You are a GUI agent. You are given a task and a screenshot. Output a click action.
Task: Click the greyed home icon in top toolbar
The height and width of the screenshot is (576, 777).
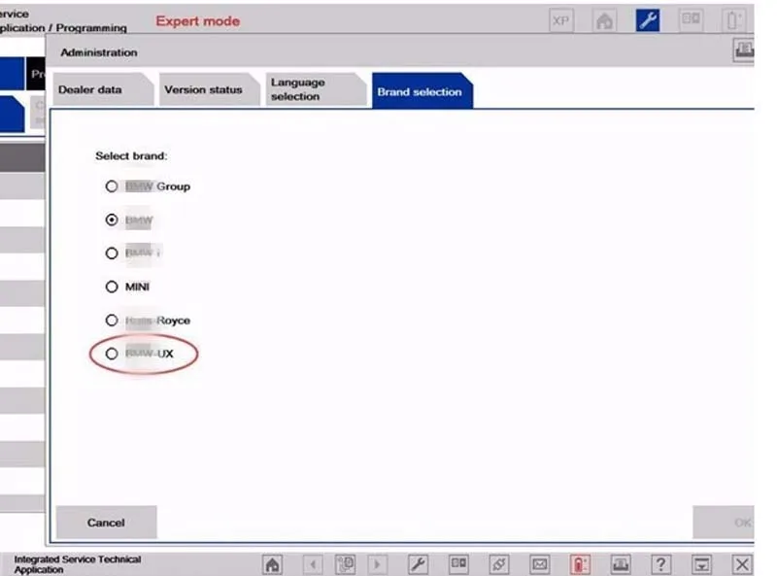coord(604,20)
